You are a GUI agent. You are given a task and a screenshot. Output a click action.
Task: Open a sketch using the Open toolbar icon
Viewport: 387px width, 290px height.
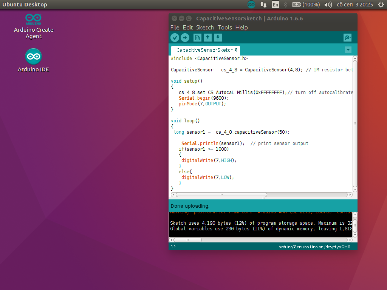pos(207,37)
